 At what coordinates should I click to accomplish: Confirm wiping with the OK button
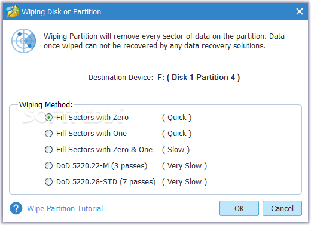click(239, 208)
